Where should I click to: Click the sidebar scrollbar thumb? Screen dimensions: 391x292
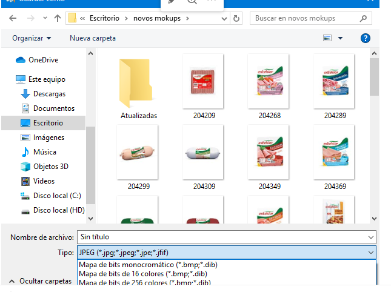(90, 165)
